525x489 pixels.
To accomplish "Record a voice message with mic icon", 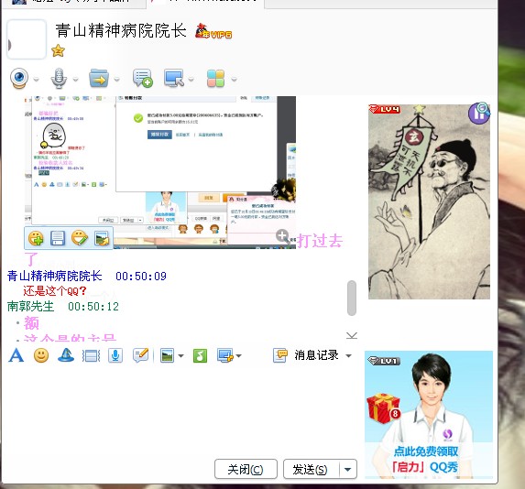I will click(115, 355).
